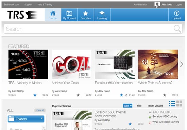Screen dimensions: 187x130
Task: Open the Administration link
Action: click(140, 4)
